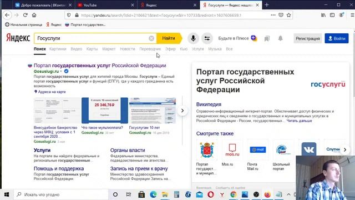Open Органы власти sitelink
The image size is (355, 200).
(128, 150)
